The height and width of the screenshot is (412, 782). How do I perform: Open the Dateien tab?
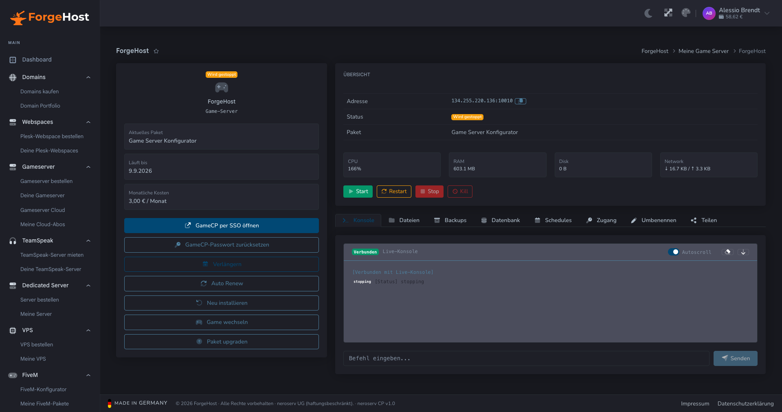click(404, 220)
